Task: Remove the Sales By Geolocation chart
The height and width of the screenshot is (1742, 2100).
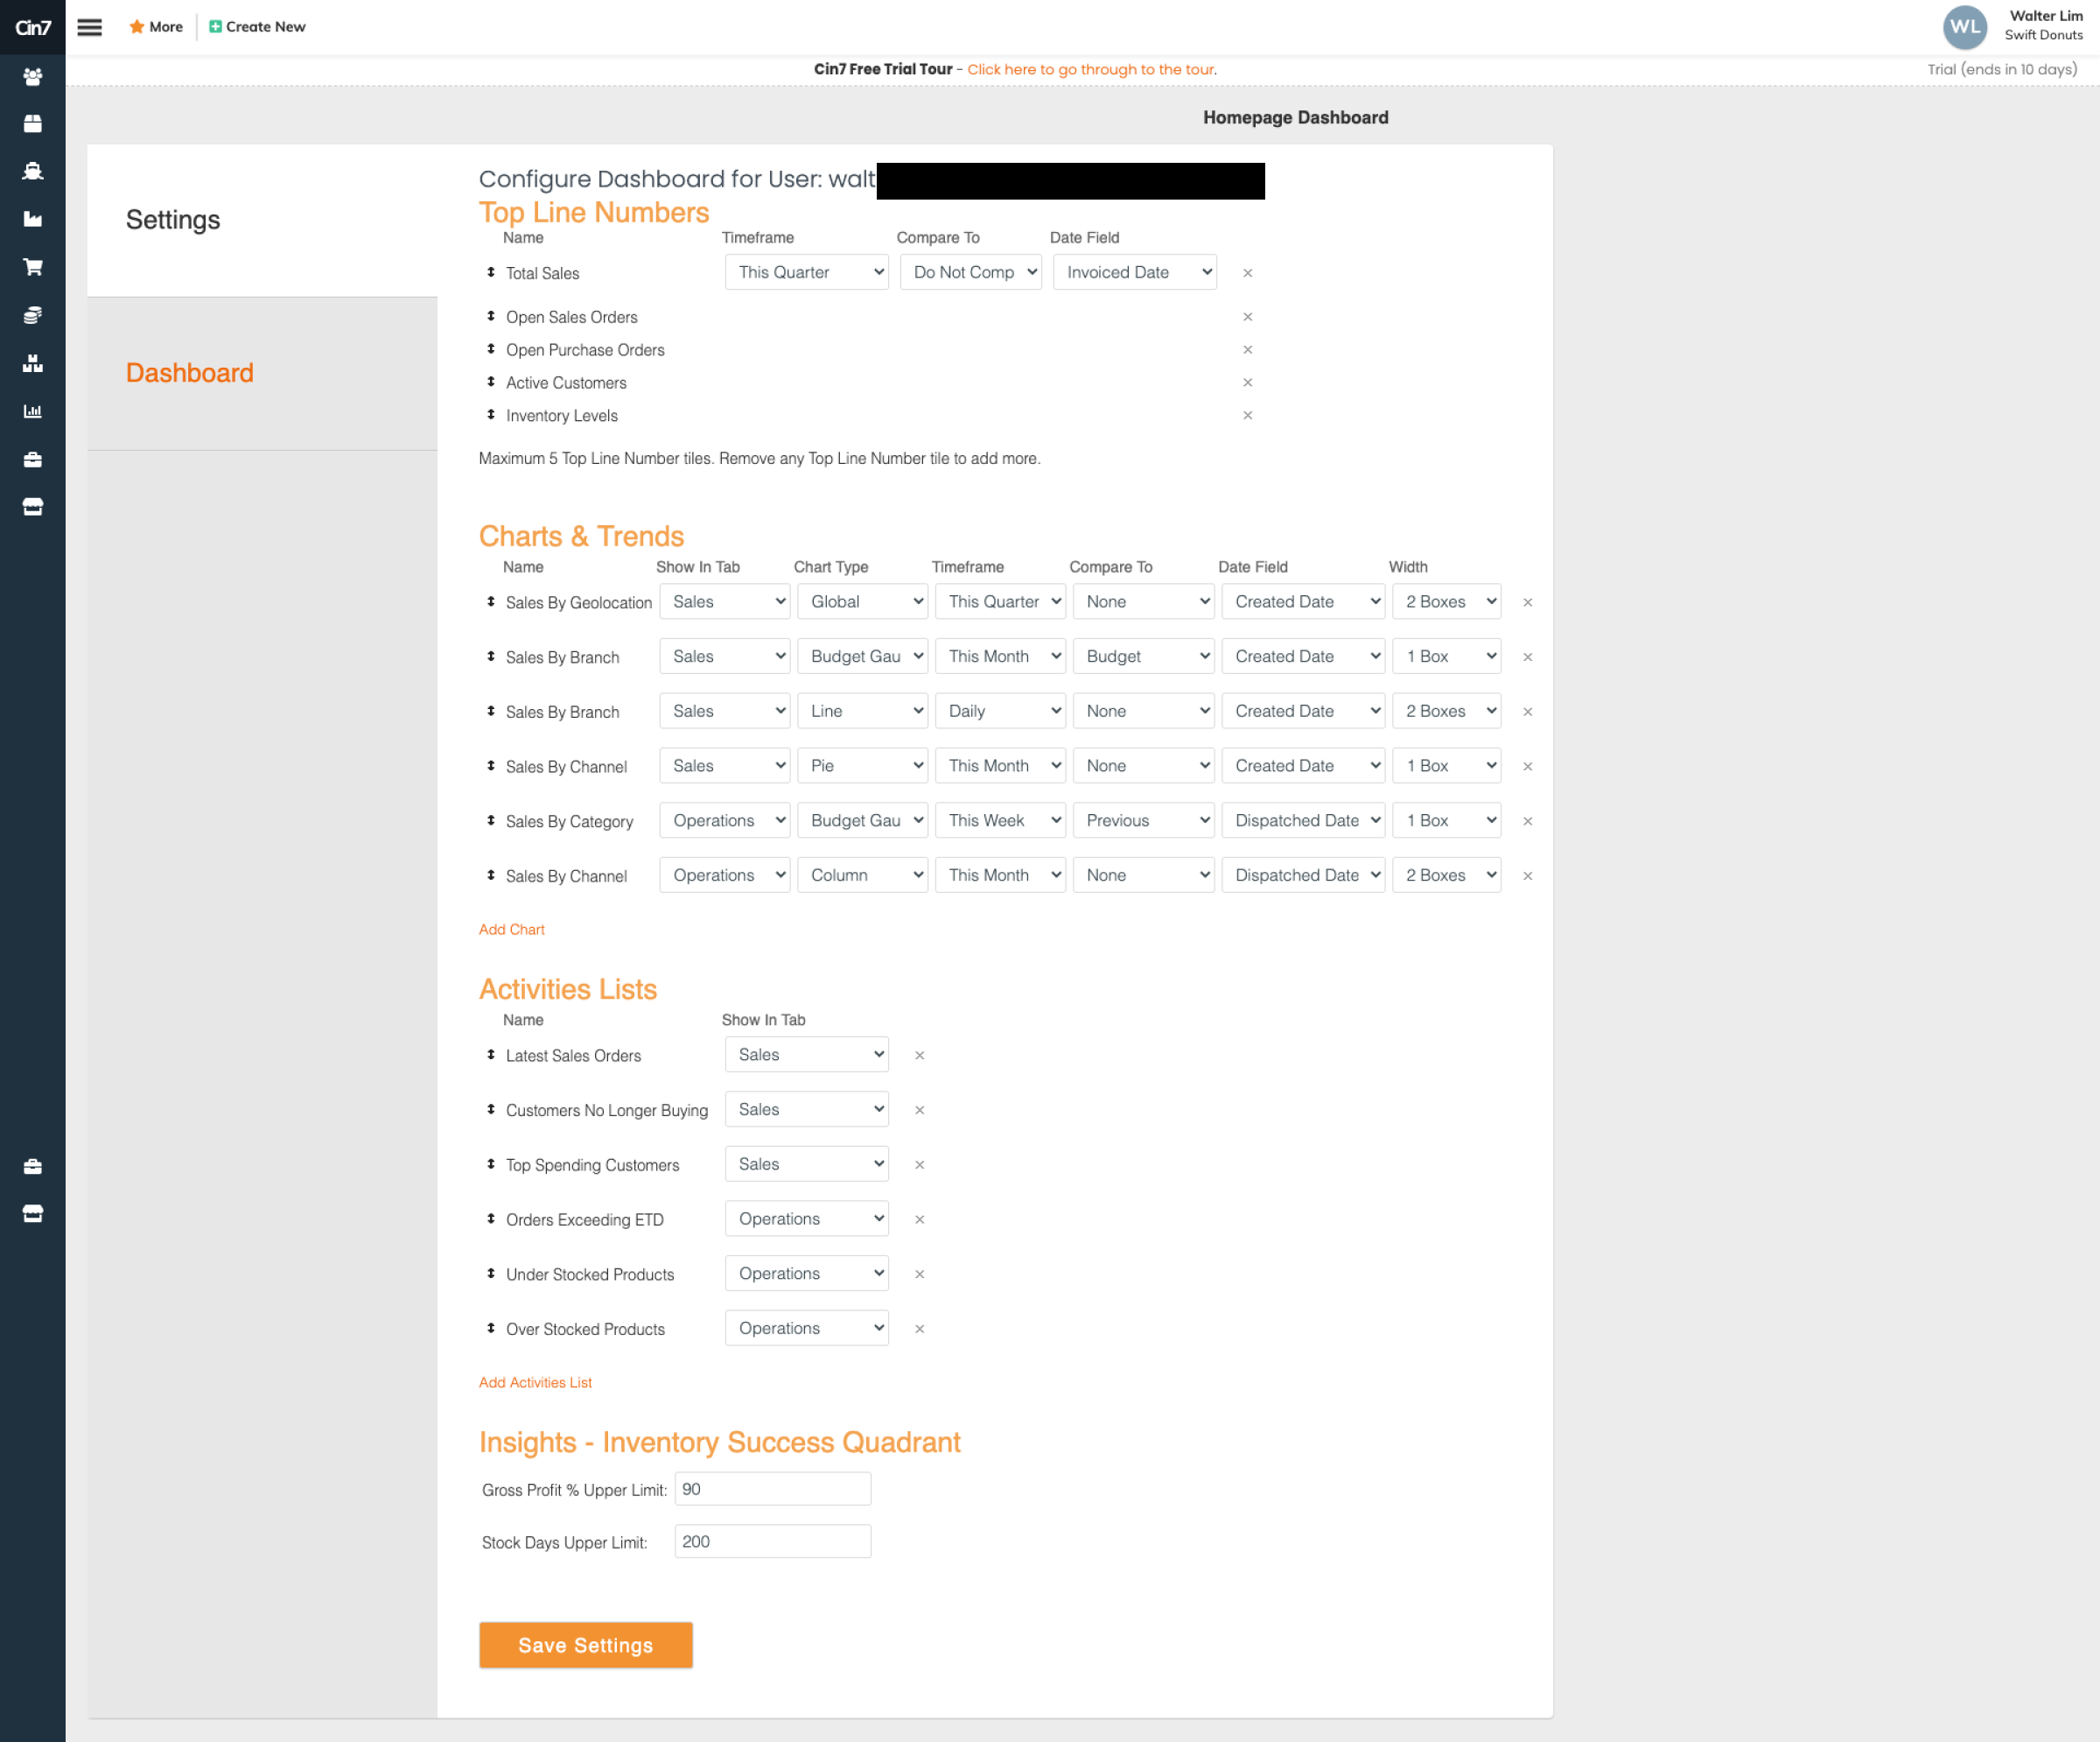Action: tap(1527, 602)
